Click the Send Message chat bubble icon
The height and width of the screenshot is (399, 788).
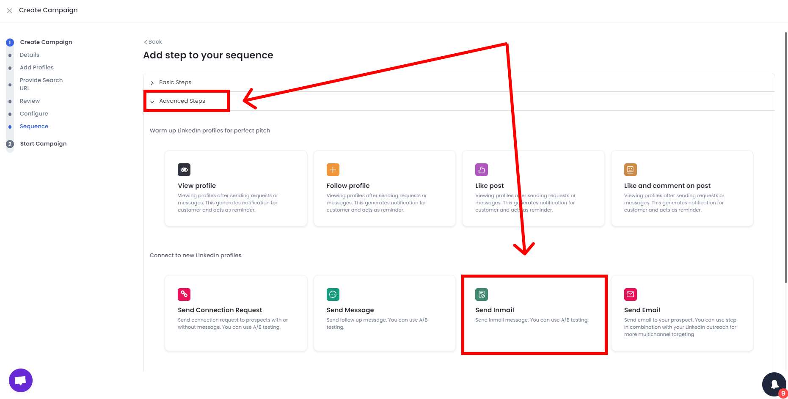tap(333, 294)
